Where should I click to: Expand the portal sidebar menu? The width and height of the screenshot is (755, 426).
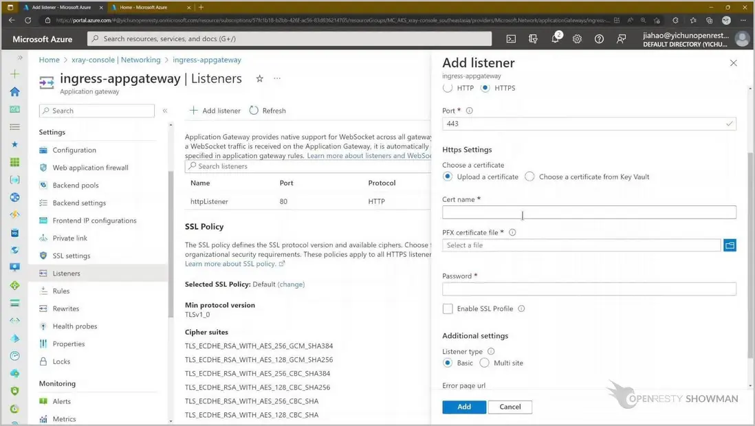tap(20, 58)
